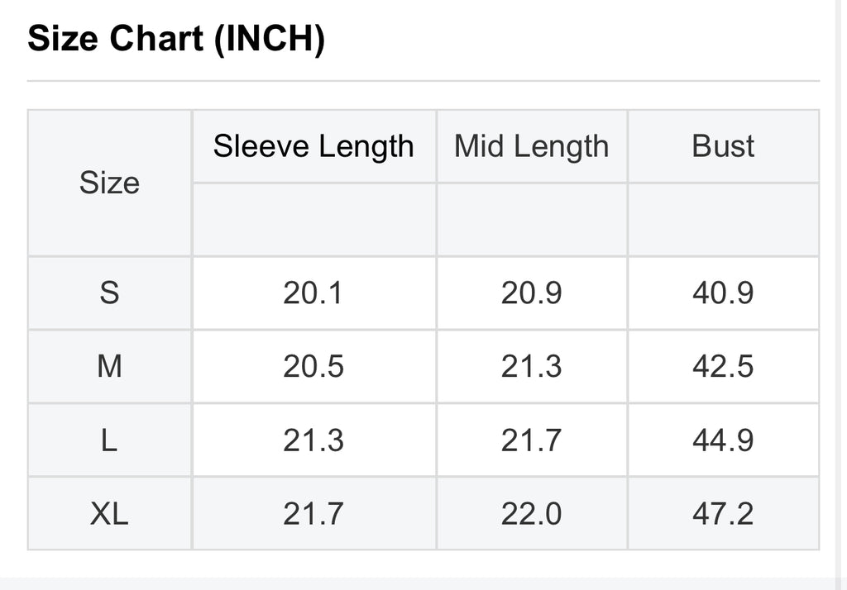Screen dimensions: 847x590
Task: Click mid length value 20.9
Action: [532, 293]
